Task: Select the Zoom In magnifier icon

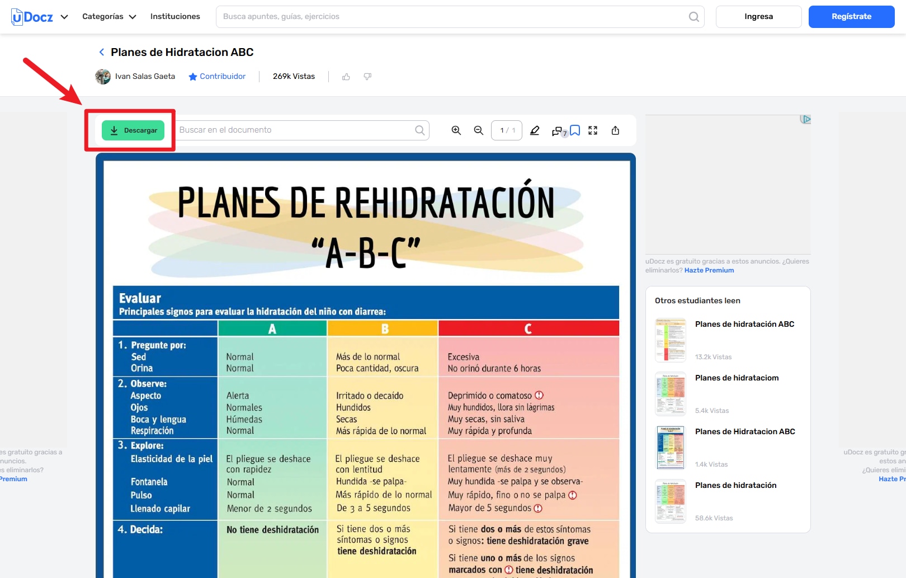Action: (x=456, y=130)
